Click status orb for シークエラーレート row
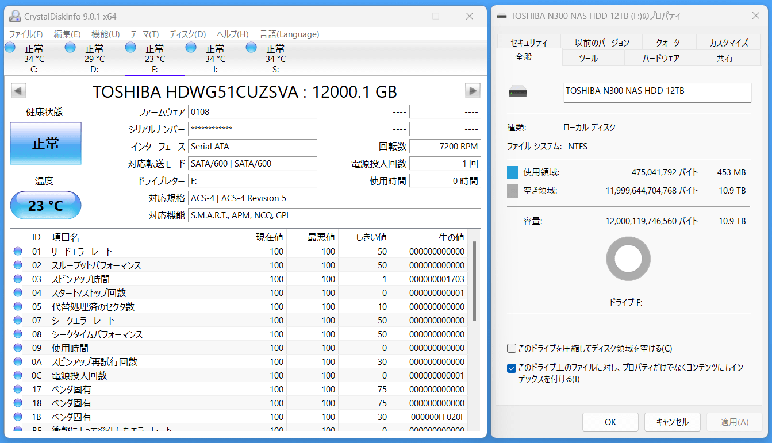 click(18, 321)
